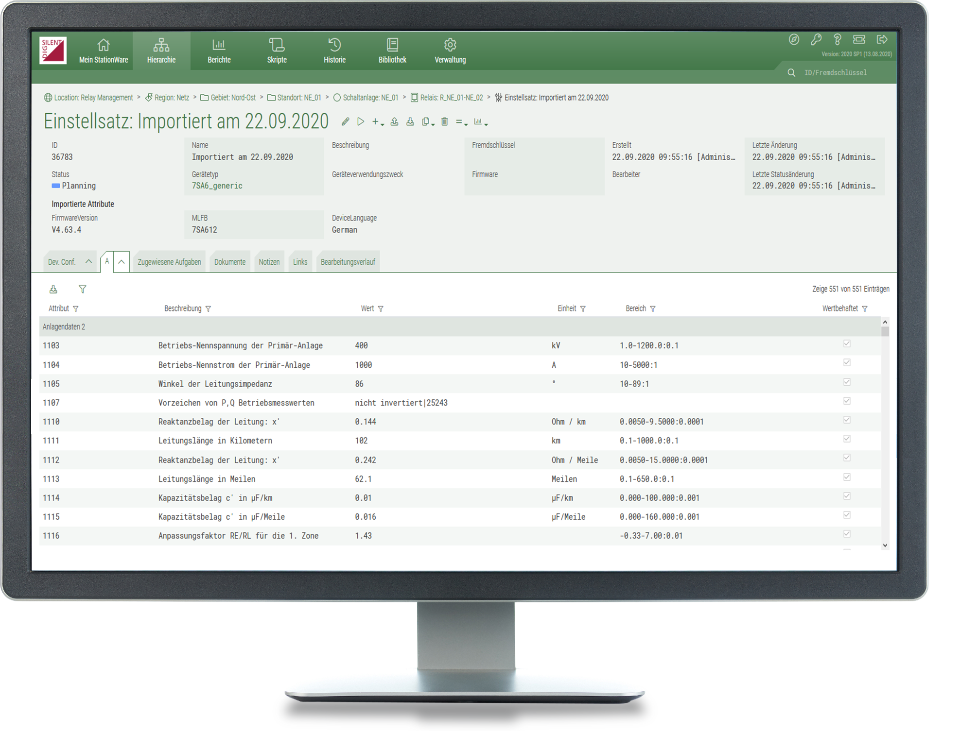Click the logout icon at top right

pyautogui.click(x=882, y=39)
